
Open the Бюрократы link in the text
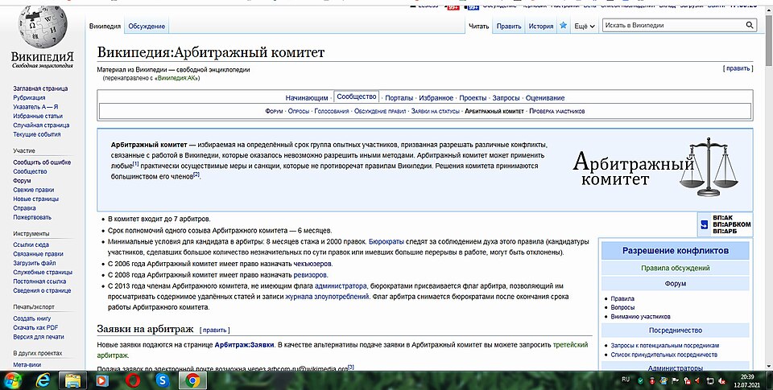pyautogui.click(x=386, y=241)
